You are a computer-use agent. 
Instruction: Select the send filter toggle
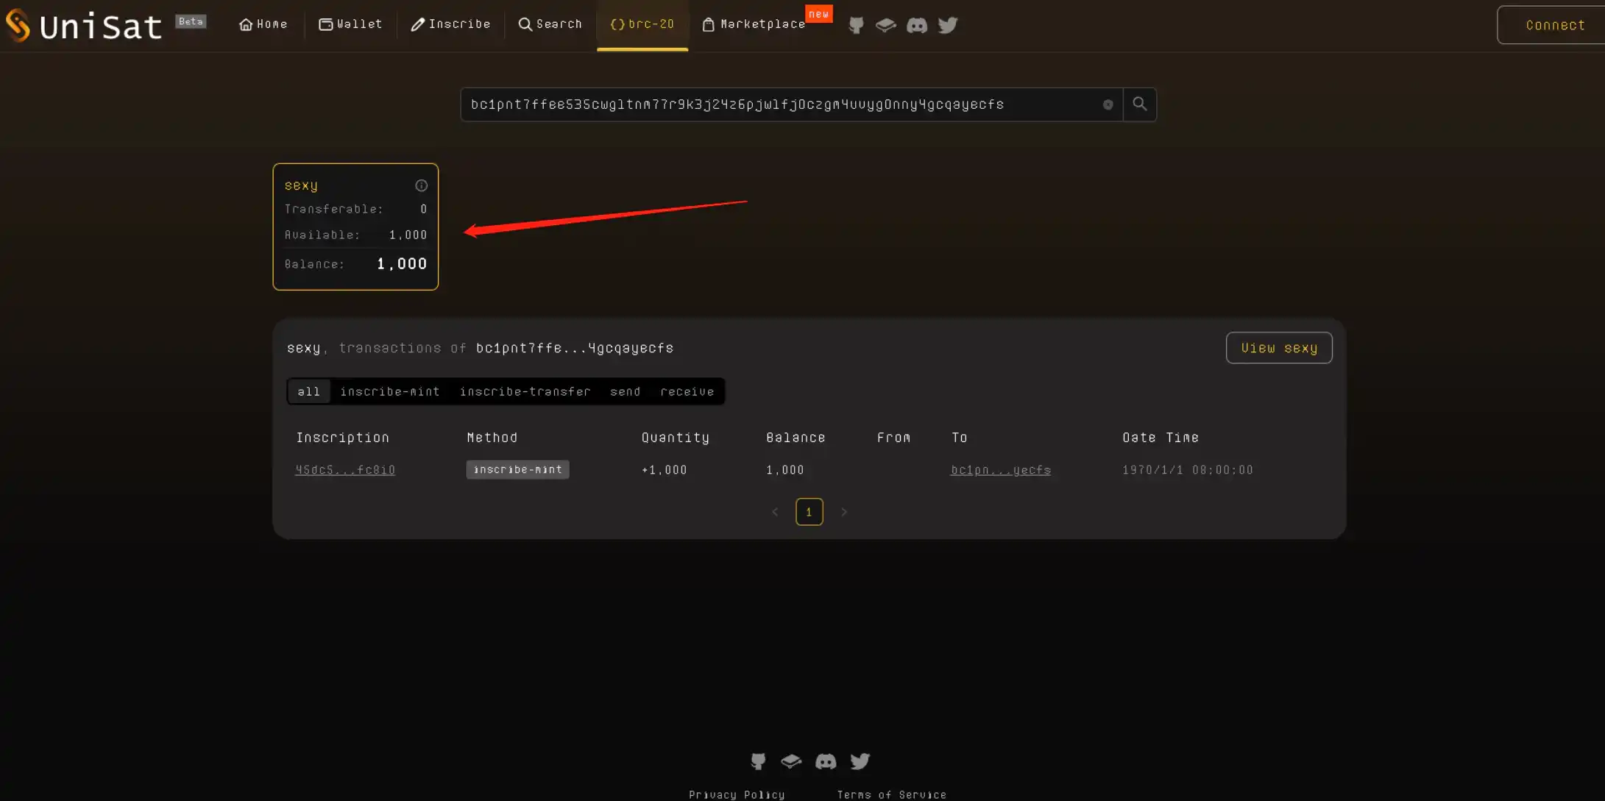(x=626, y=391)
